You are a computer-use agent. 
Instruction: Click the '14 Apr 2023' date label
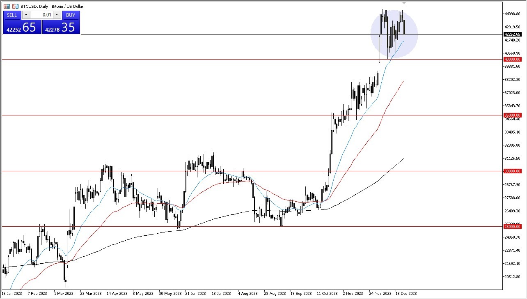click(x=117, y=294)
